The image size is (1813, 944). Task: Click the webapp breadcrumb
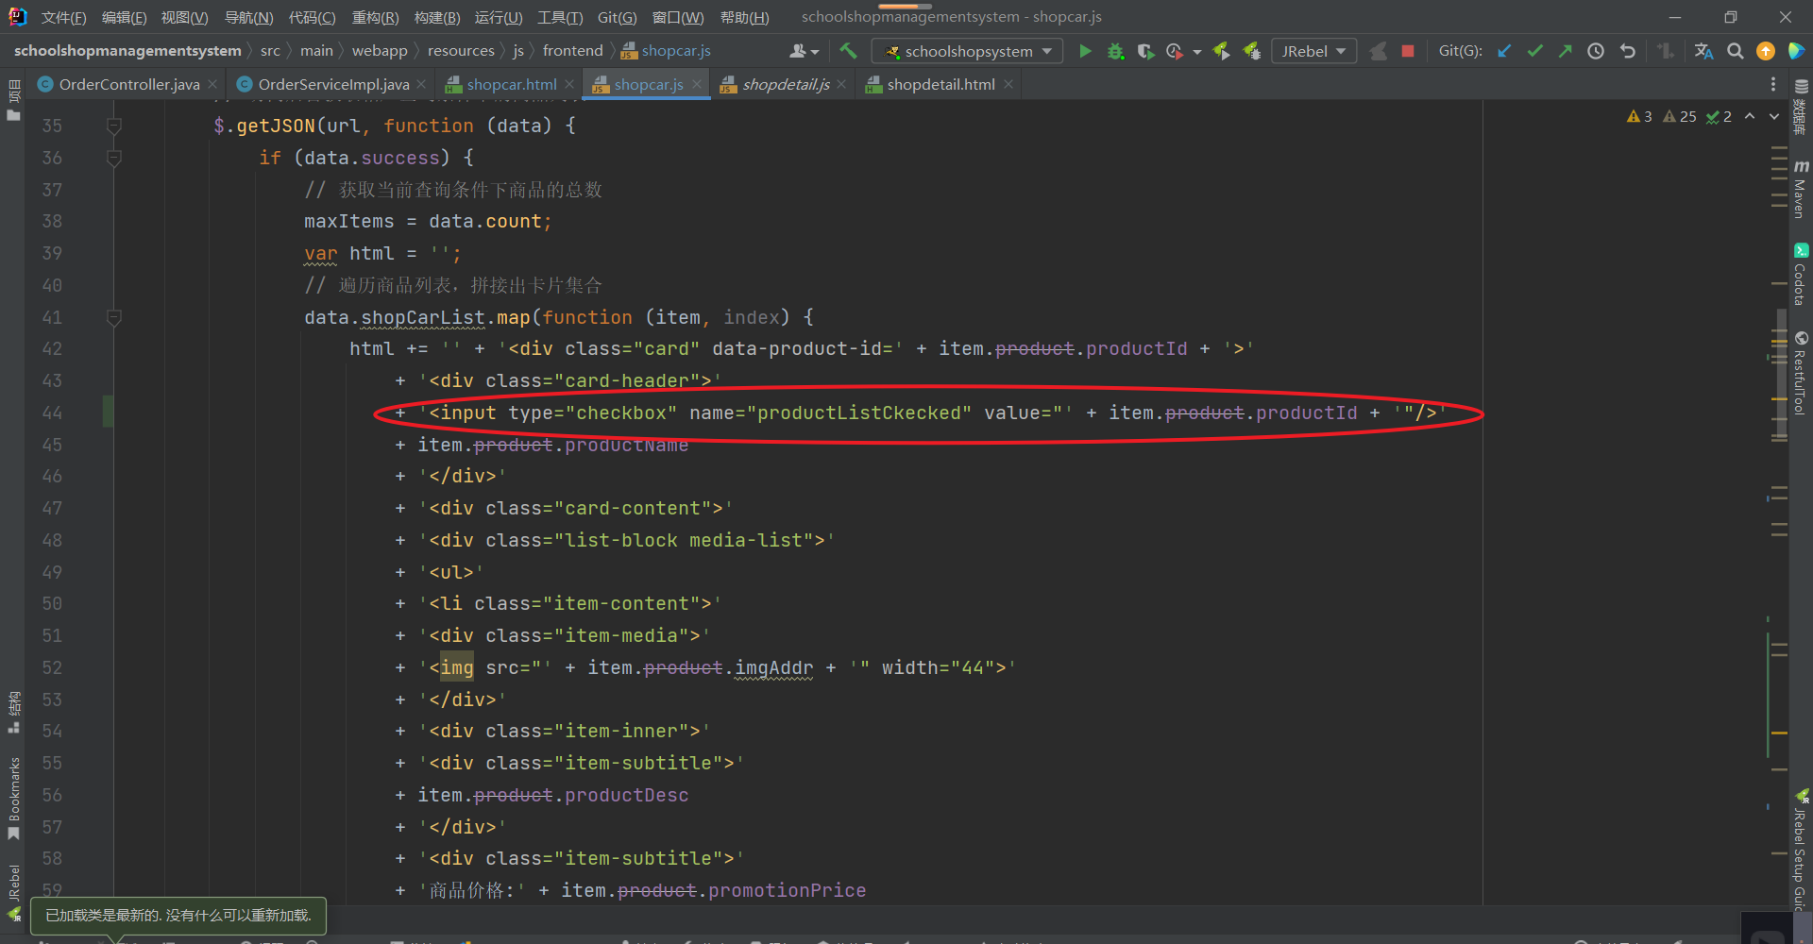(x=380, y=51)
